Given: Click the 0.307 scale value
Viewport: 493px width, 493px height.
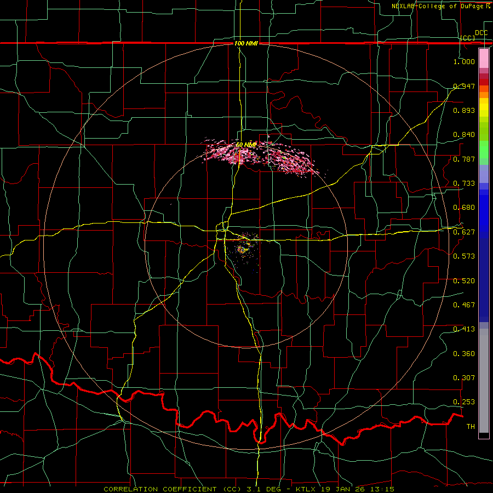Looking at the screenshot, I should (x=464, y=378).
